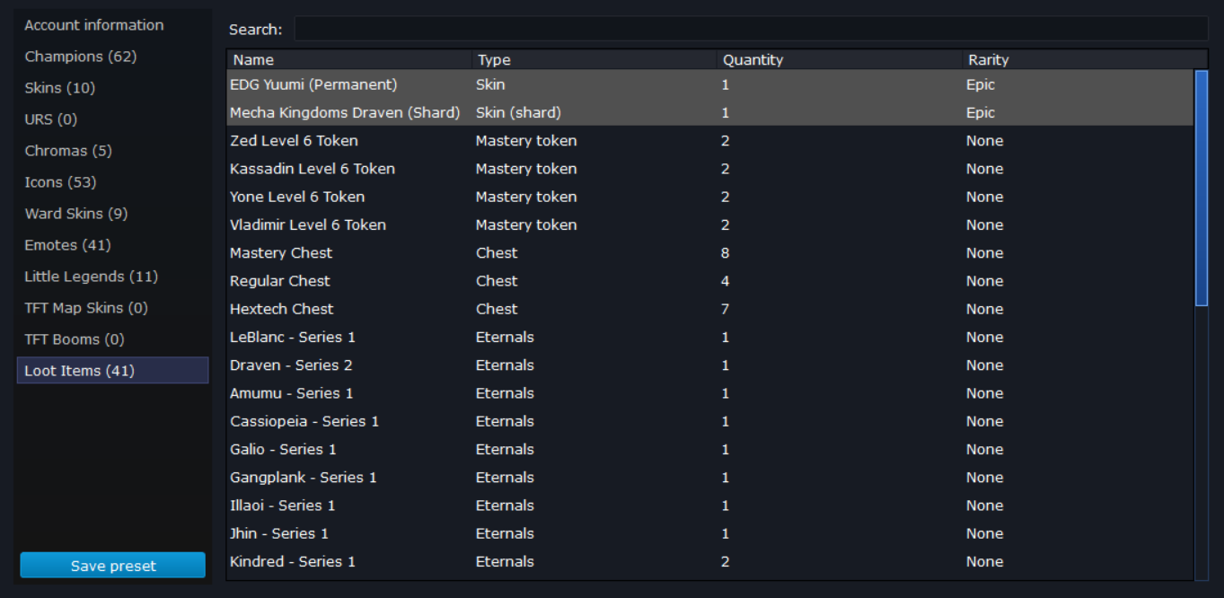Select the Regular Chest row
The image size is (1224, 598).
pyautogui.click(x=710, y=281)
